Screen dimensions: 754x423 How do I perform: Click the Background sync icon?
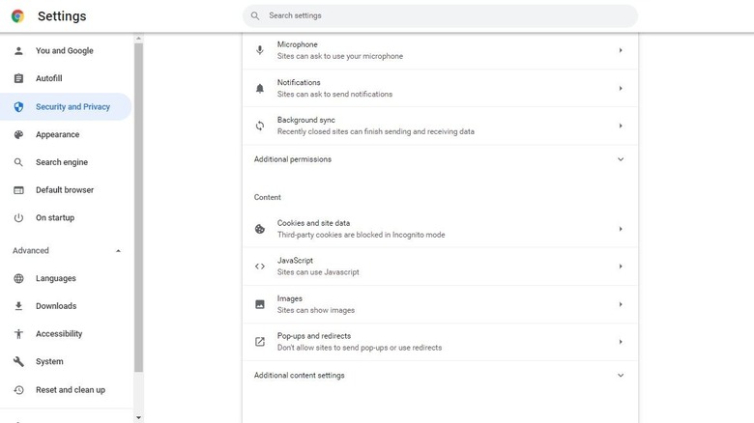(x=259, y=126)
